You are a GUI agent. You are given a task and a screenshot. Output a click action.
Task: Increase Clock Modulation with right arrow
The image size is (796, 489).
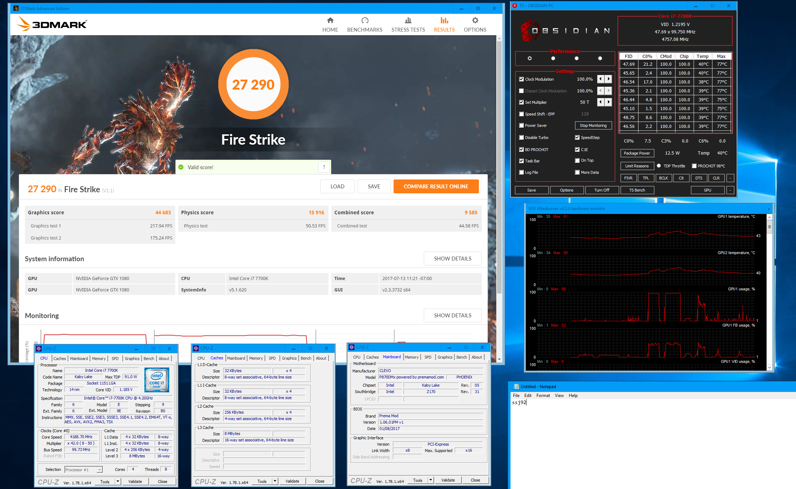[x=609, y=79]
